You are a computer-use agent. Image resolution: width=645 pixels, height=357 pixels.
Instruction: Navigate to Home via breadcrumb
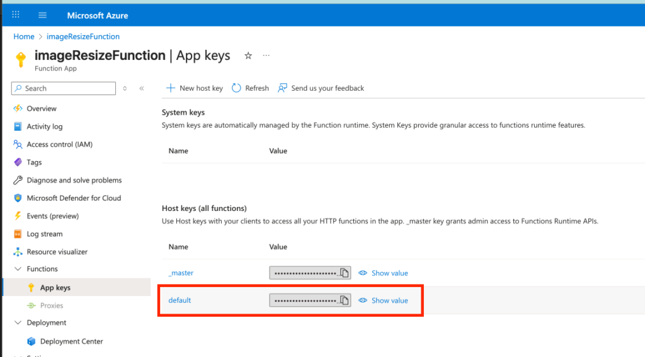point(24,37)
